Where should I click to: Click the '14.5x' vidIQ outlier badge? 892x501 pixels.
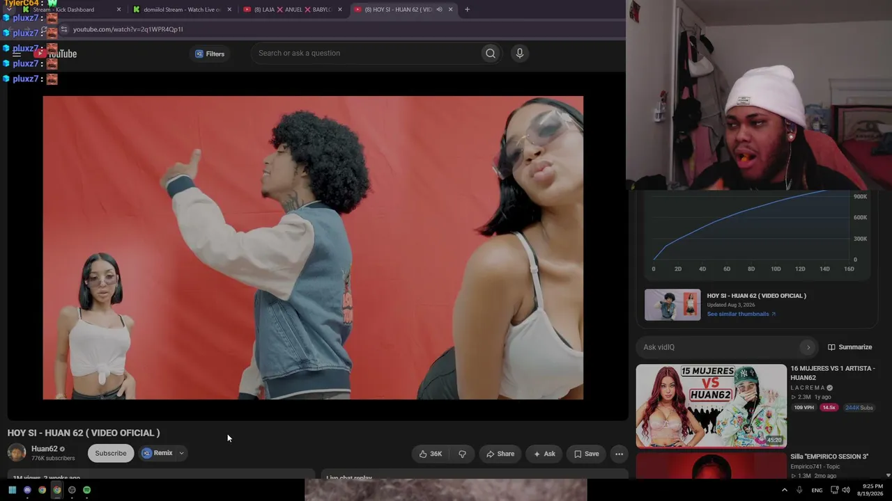(829, 408)
